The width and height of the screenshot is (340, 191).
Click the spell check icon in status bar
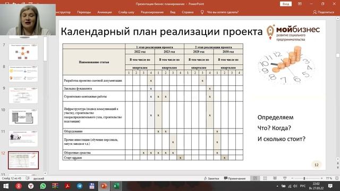pyautogui.click(x=28, y=178)
